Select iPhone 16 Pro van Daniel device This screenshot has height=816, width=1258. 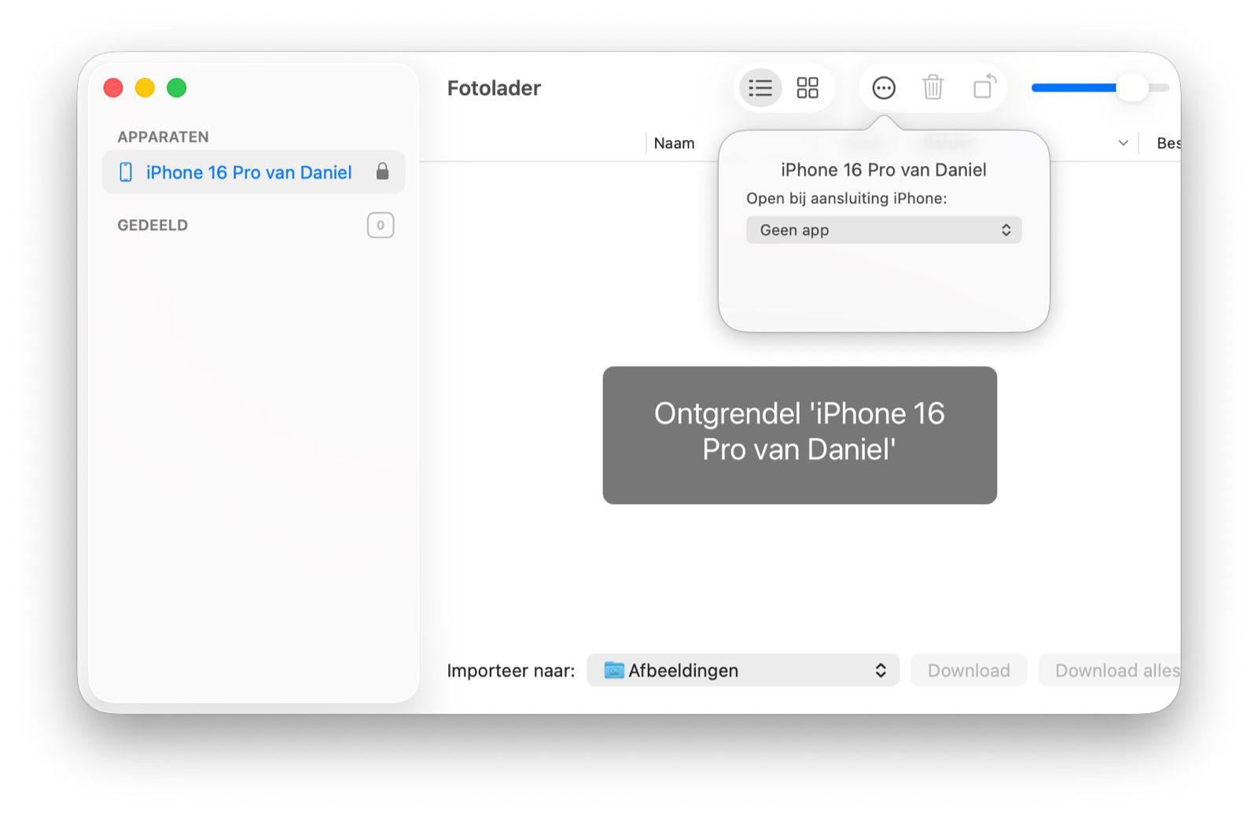[254, 172]
